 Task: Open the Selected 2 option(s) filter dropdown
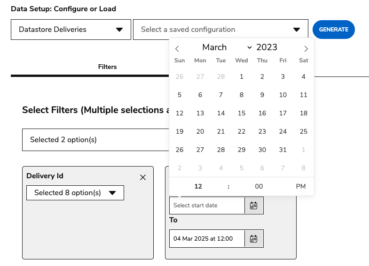[94, 140]
